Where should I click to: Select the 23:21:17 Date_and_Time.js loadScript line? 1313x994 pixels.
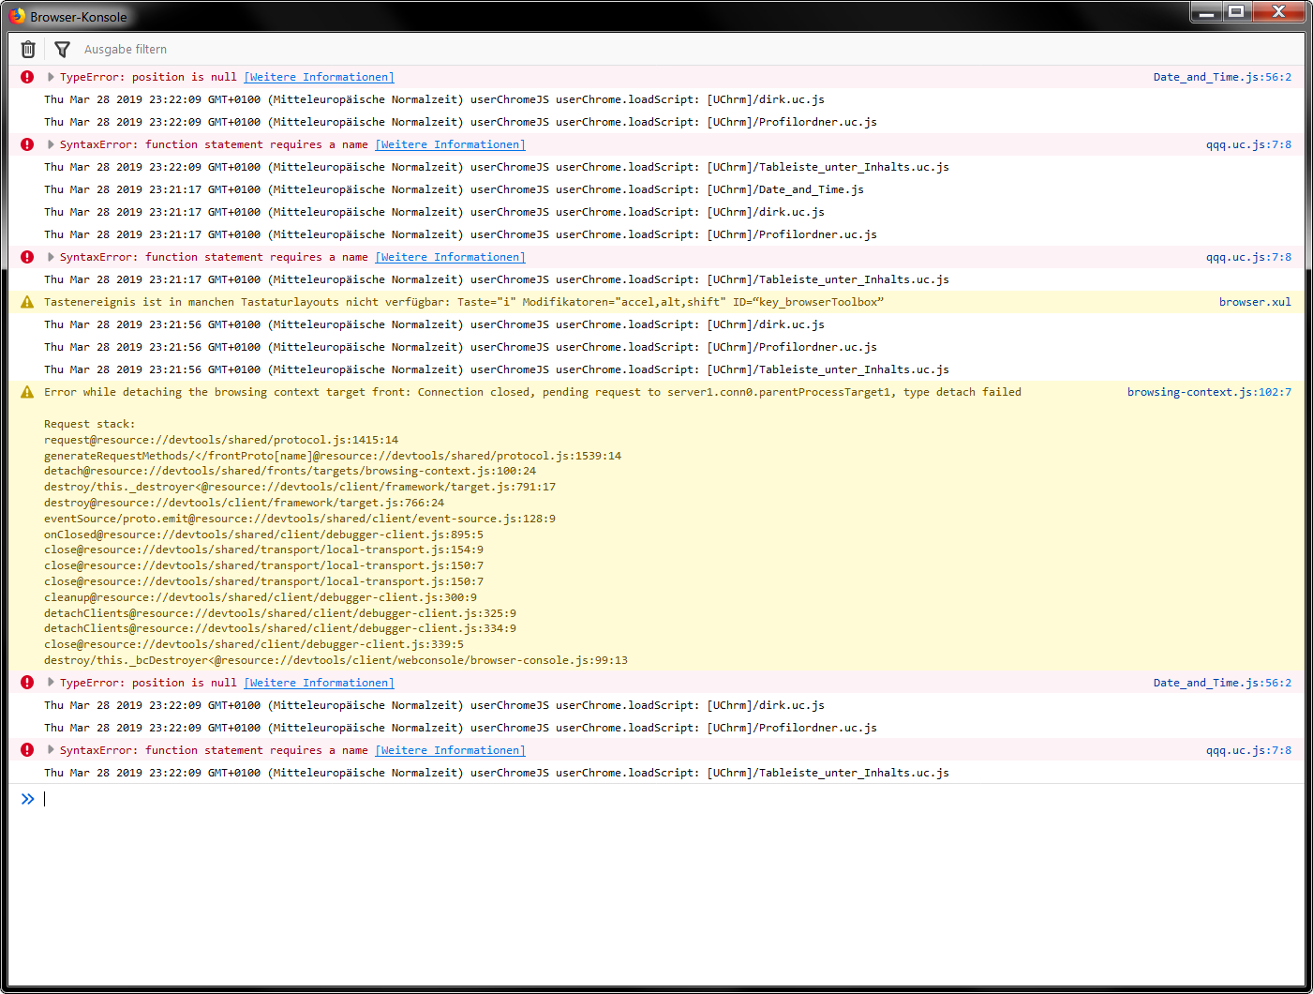pyautogui.click(x=454, y=189)
